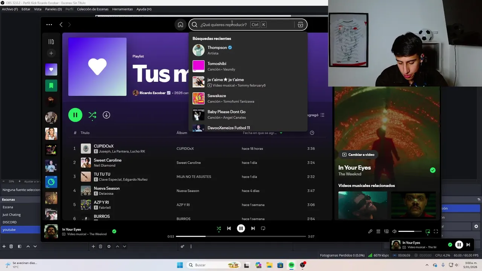The height and width of the screenshot is (271, 482).
Task: Open Liked Songs heart tile in sidebar
Action: click(x=51, y=69)
